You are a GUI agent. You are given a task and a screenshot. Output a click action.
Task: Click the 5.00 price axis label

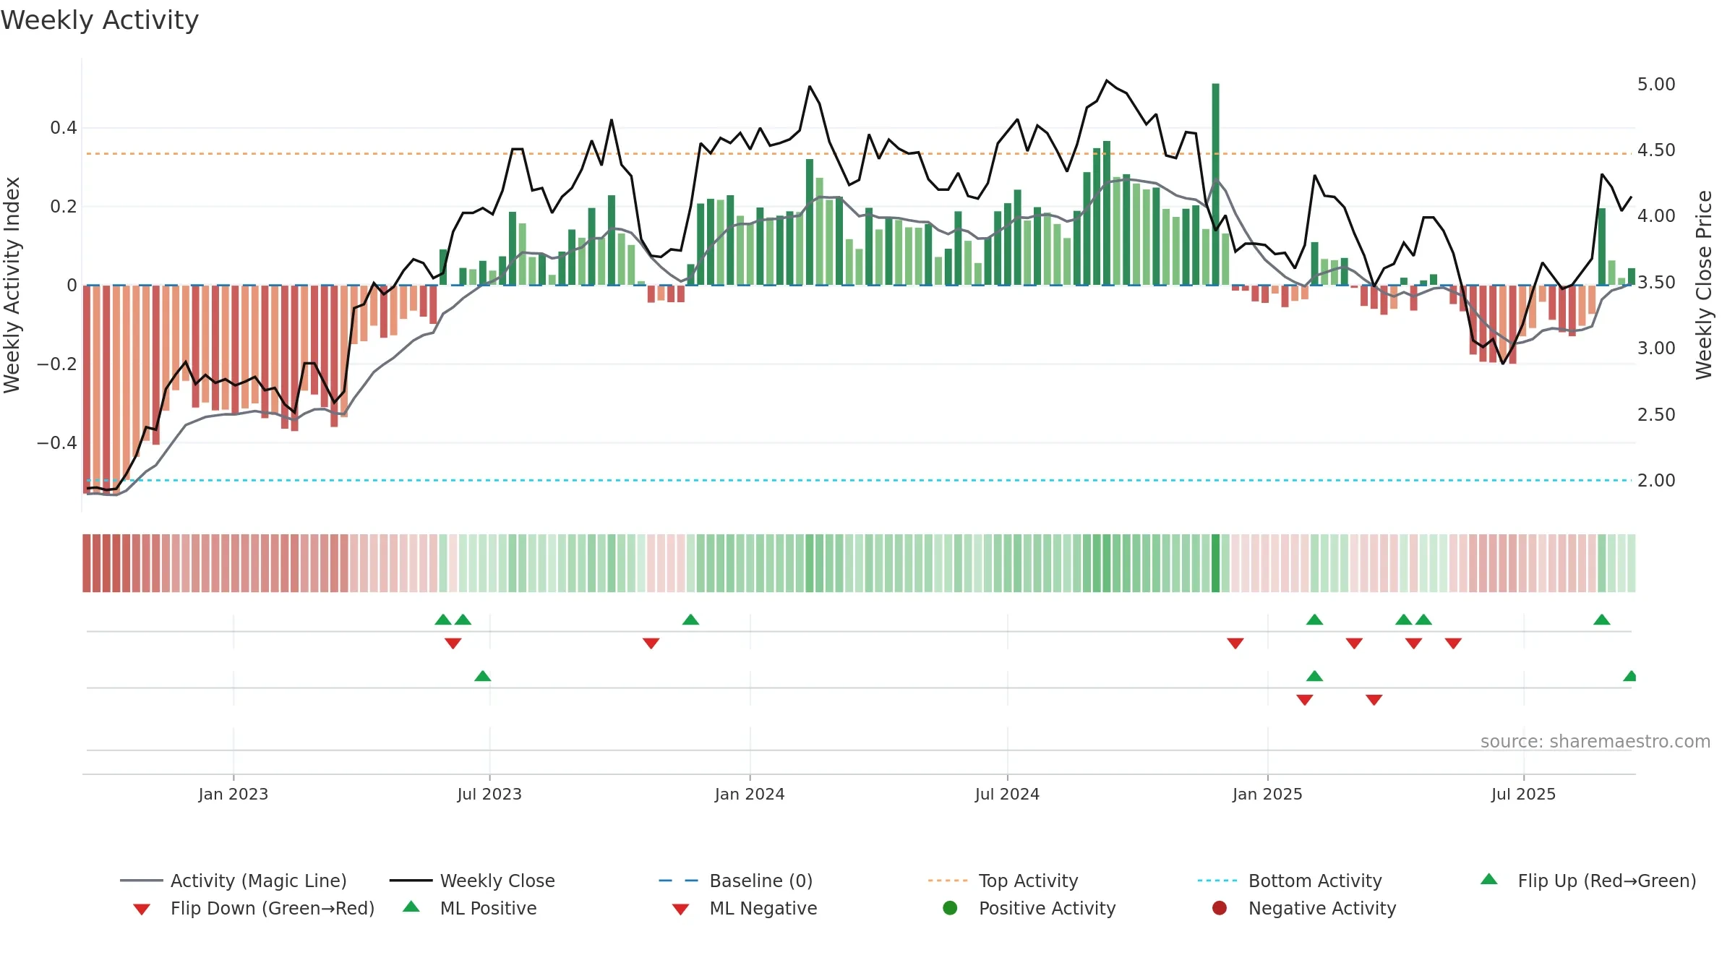1656,85
